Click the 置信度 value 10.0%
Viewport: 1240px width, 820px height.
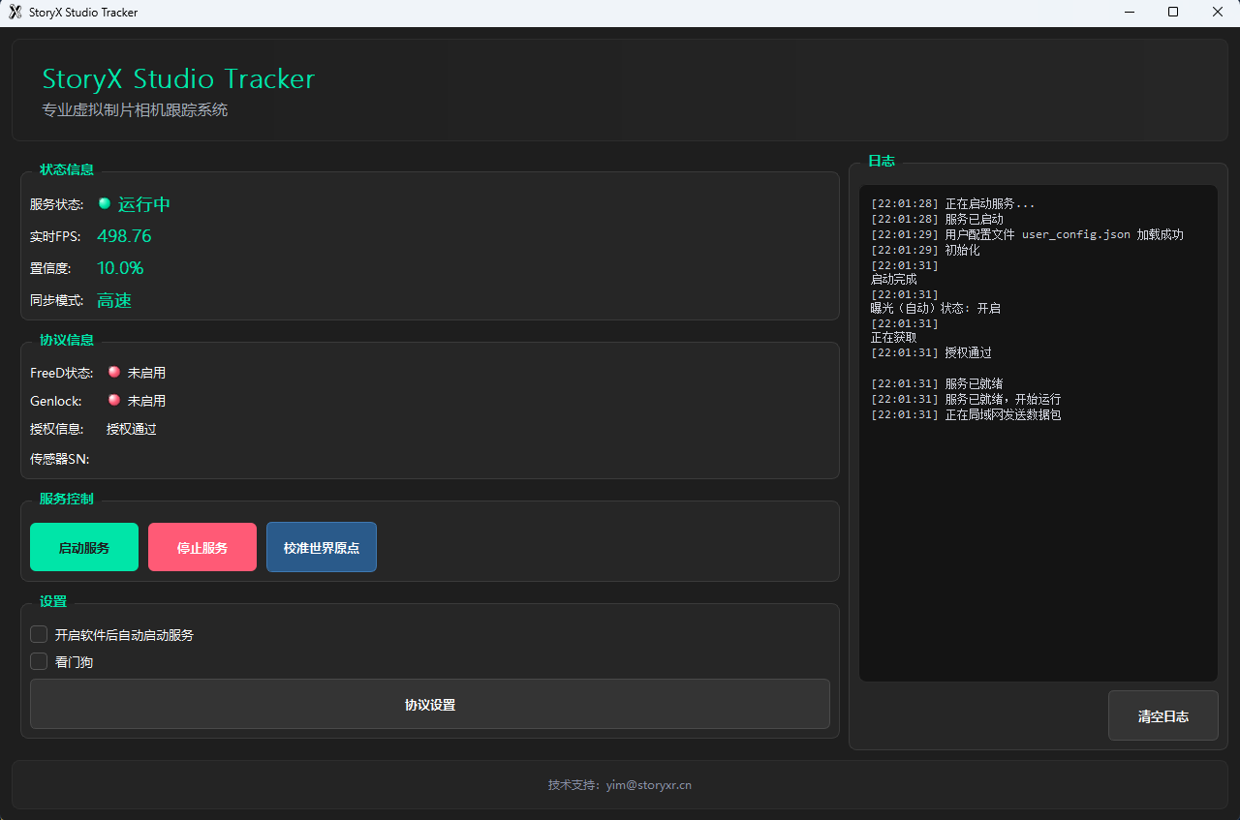pyautogui.click(x=120, y=268)
